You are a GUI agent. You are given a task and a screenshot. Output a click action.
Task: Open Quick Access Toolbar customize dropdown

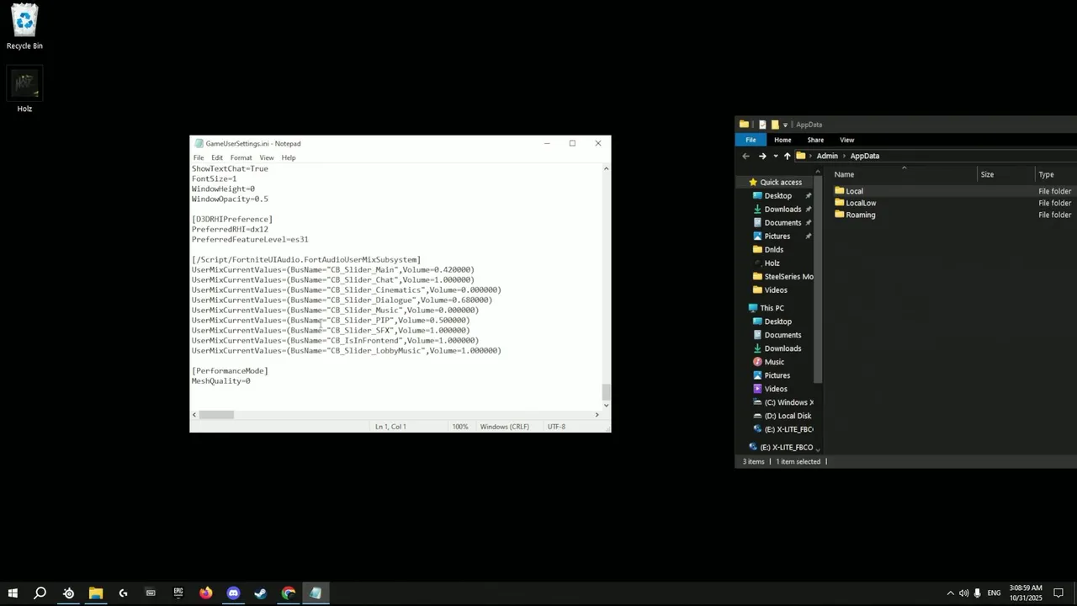click(785, 125)
